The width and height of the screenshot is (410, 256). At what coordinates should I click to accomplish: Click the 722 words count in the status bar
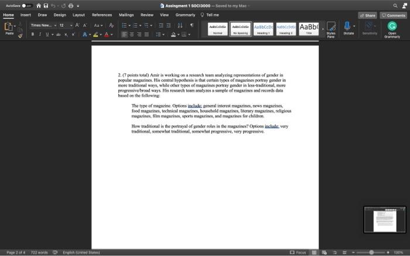click(x=39, y=252)
